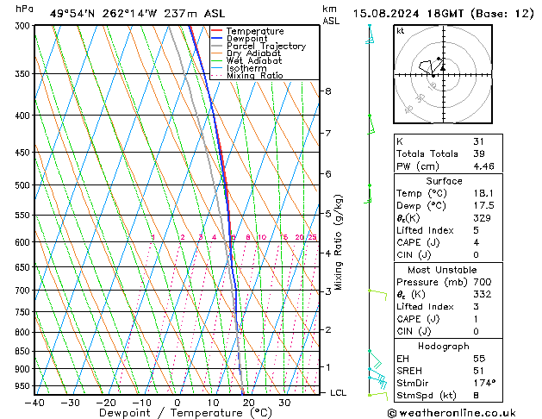Click the hodograph wind plot
Screen dimensions: 542x419
443,74
